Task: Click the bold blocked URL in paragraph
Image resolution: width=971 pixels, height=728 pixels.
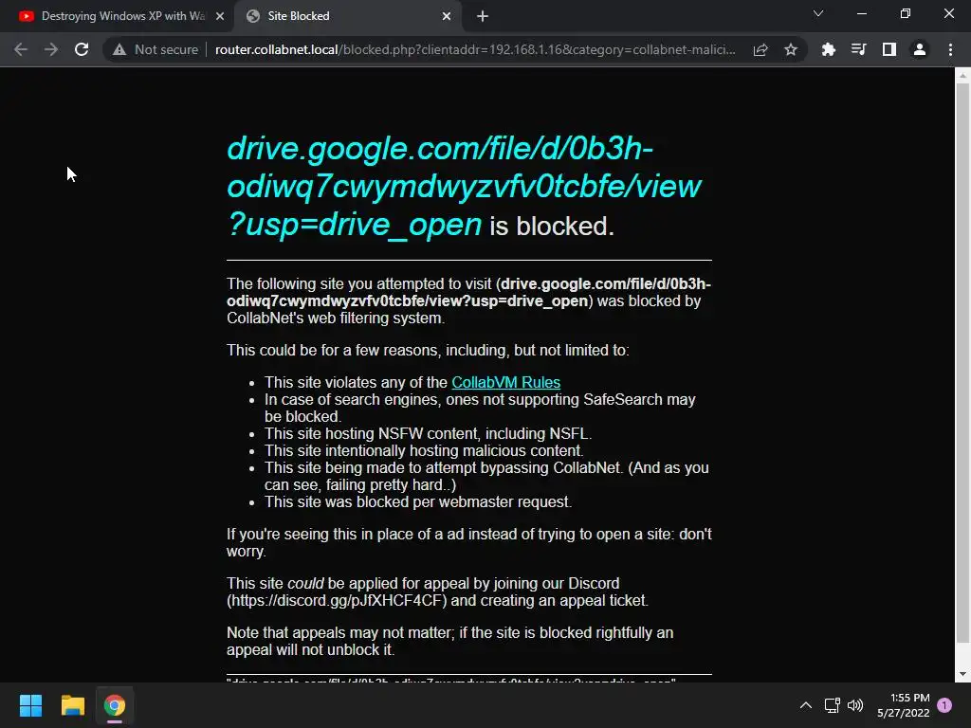Action: [x=468, y=292]
